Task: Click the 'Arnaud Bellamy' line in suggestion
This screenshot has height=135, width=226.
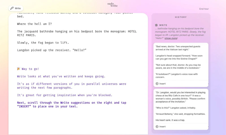Action: click(180, 114)
